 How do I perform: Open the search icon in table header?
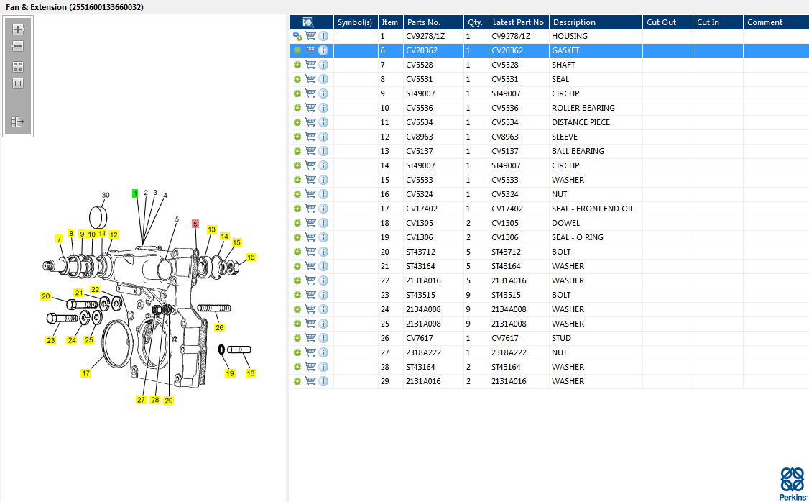[308, 22]
